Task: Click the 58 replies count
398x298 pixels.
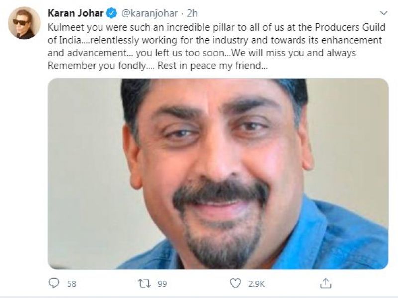Action: point(72,284)
